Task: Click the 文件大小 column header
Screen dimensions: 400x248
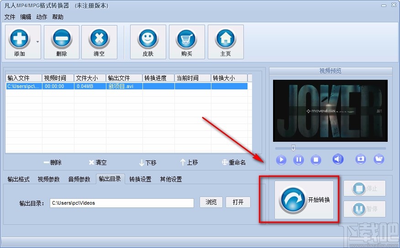Action: tap(90, 78)
